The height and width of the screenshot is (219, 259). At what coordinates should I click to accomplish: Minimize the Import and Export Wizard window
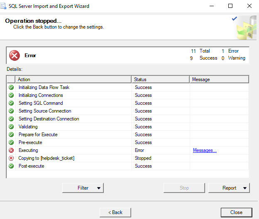click(x=212, y=6)
